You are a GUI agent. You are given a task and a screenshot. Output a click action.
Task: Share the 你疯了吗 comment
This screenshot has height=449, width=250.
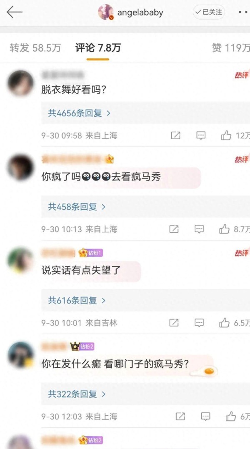tap(174, 229)
